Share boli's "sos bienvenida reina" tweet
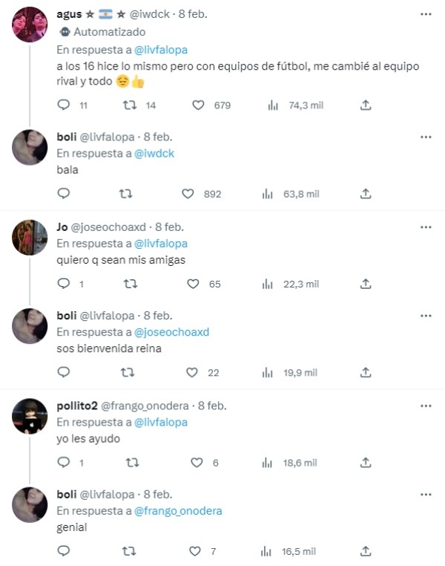Image resolution: width=445 pixels, height=566 pixels. point(365,372)
